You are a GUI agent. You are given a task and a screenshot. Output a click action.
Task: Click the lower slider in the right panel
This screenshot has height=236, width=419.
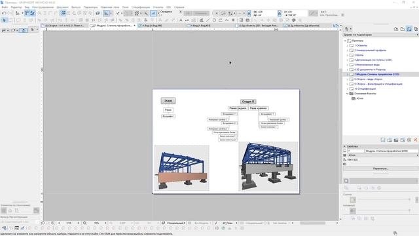(x=384, y=210)
